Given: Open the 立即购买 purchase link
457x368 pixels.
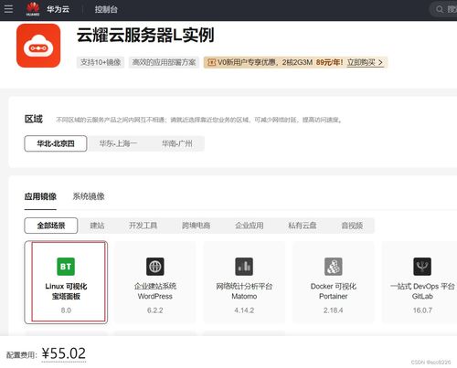Looking at the screenshot, I should point(365,63).
